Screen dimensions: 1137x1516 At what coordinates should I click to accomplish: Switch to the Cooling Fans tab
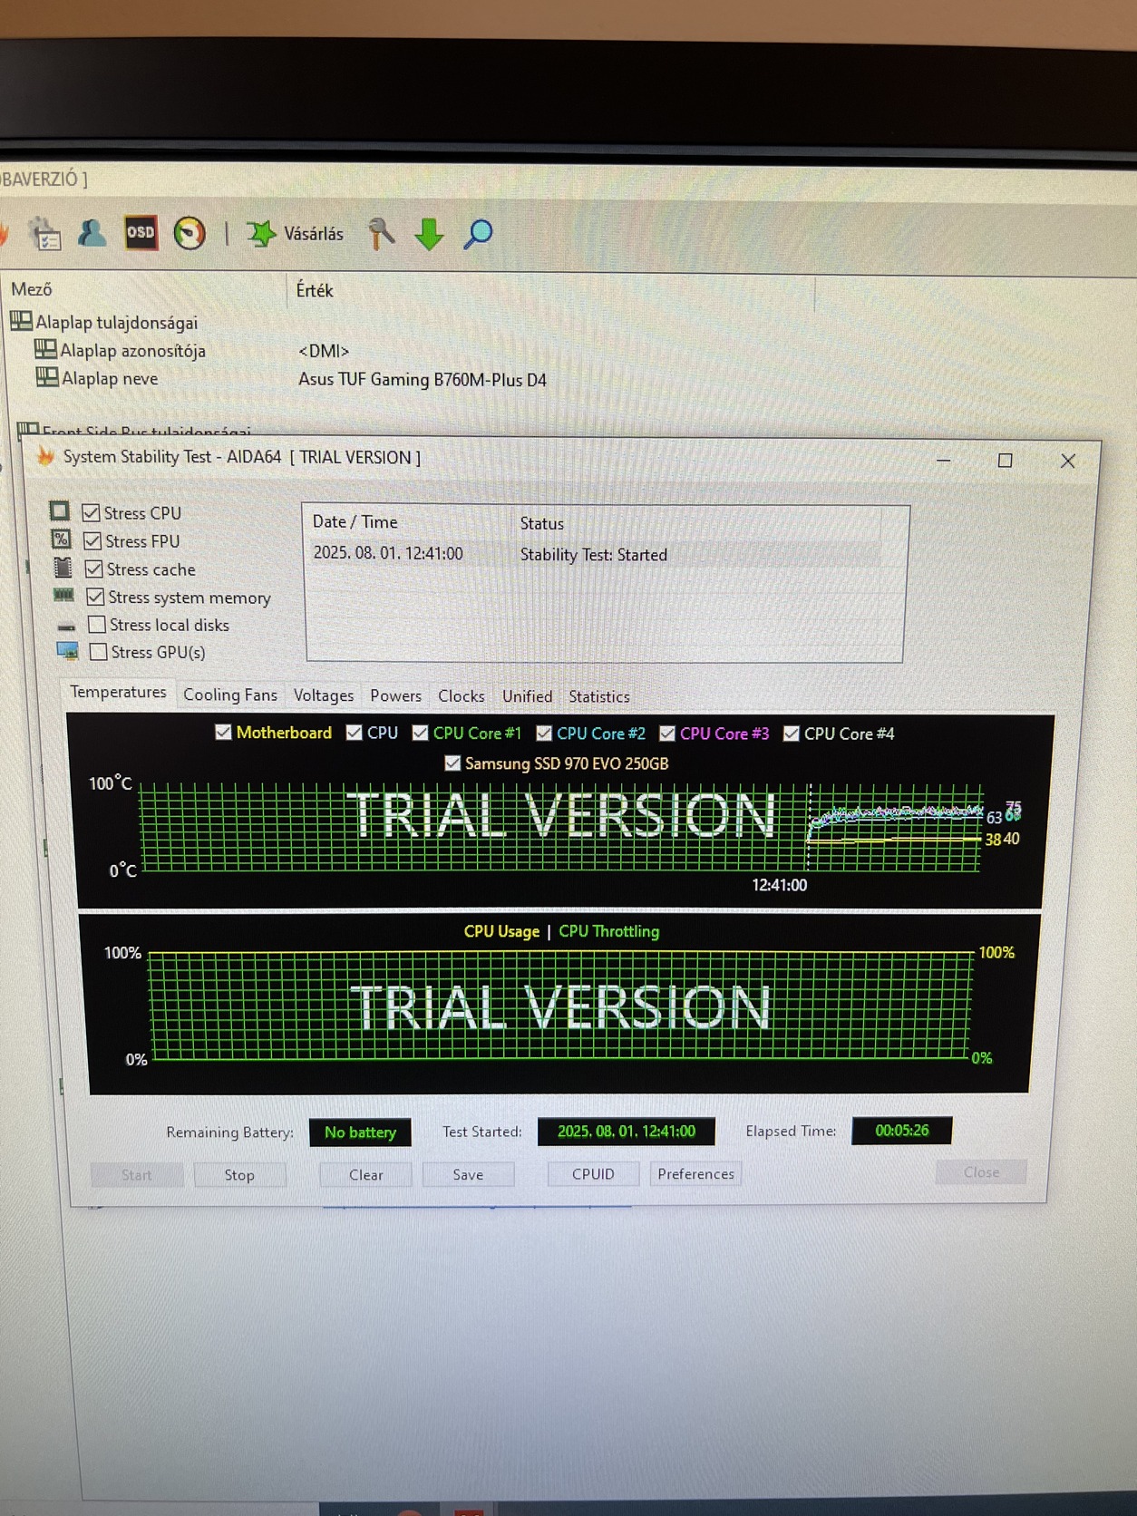pos(230,695)
